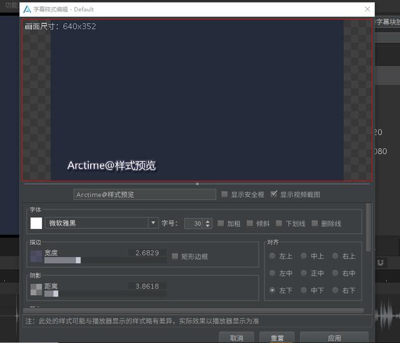Screen dimensions: 400x343
Task: Click the shadow 距离 slider handle
Action: [56, 294]
